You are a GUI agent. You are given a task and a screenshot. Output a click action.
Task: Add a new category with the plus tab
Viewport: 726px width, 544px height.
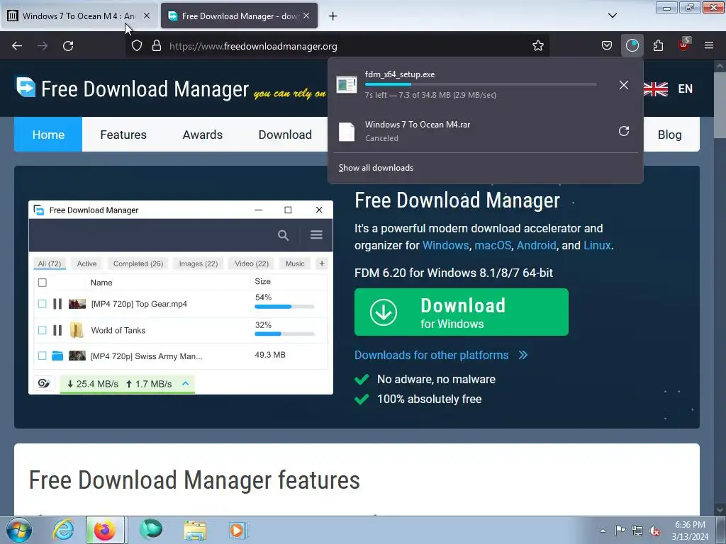point(322,263)
